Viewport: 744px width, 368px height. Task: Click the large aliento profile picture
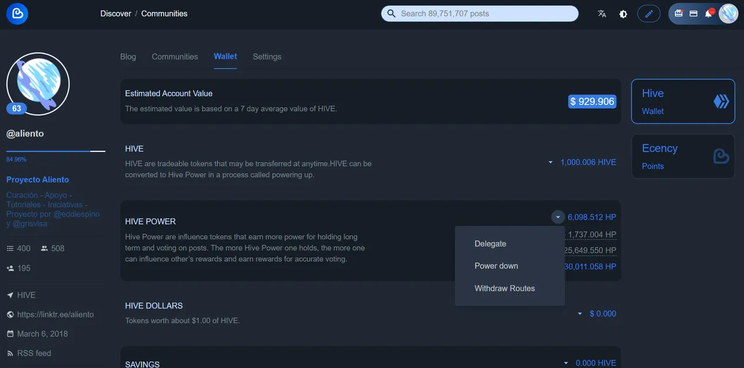tap(38, 84)
